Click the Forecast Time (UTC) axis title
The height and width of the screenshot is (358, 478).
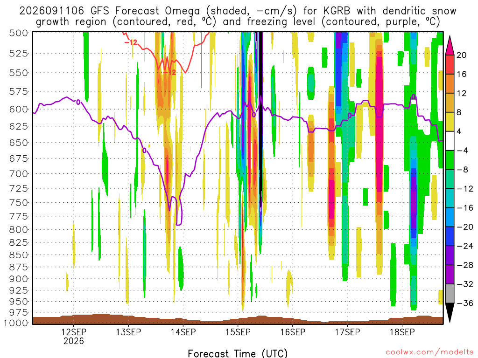[238, 353]
